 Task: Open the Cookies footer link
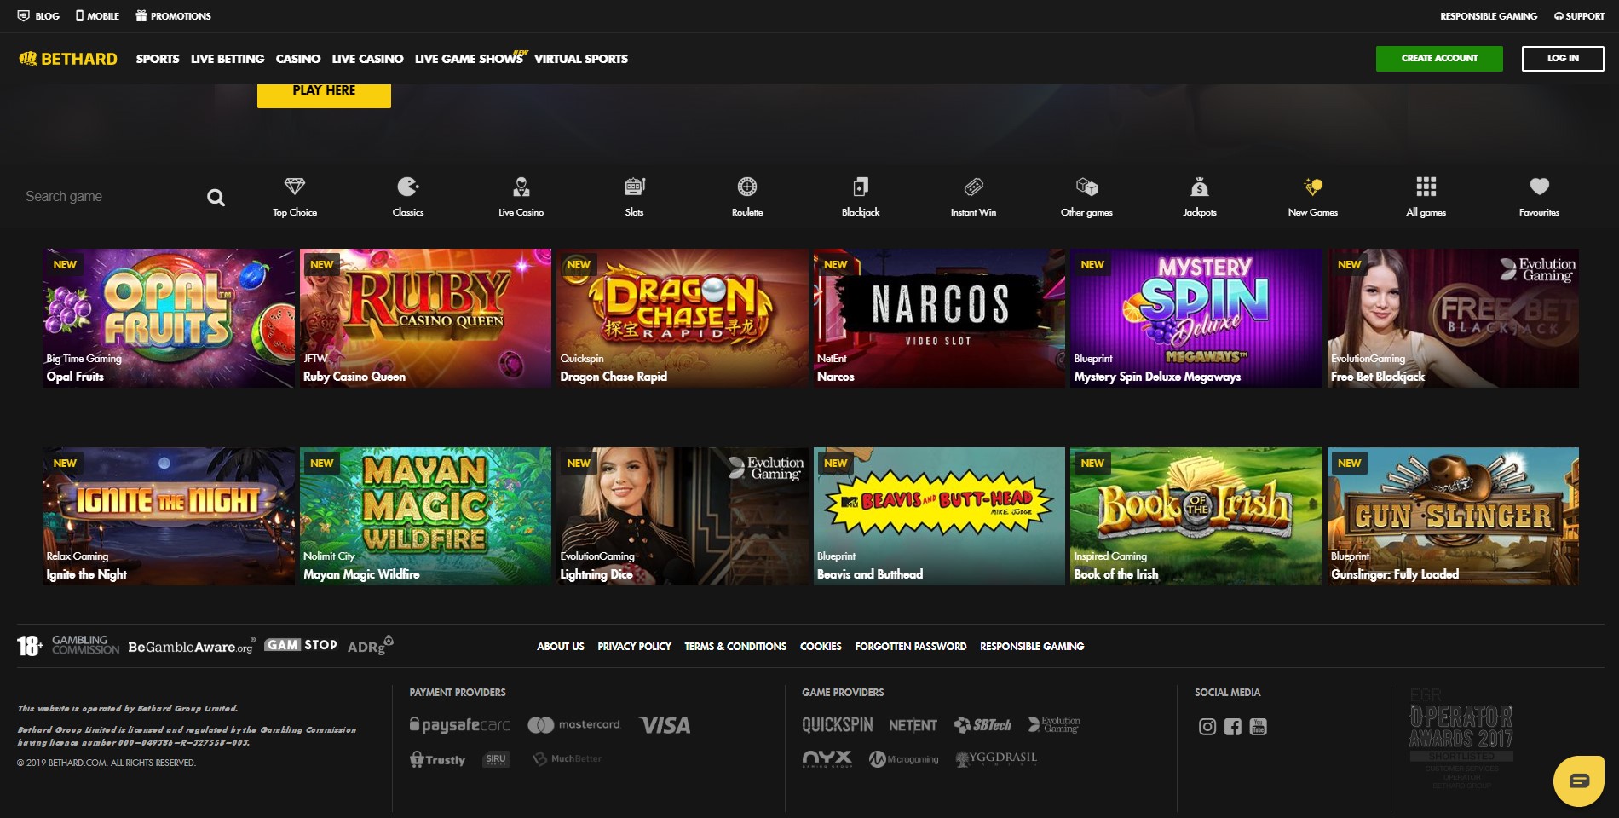[821, 647]
